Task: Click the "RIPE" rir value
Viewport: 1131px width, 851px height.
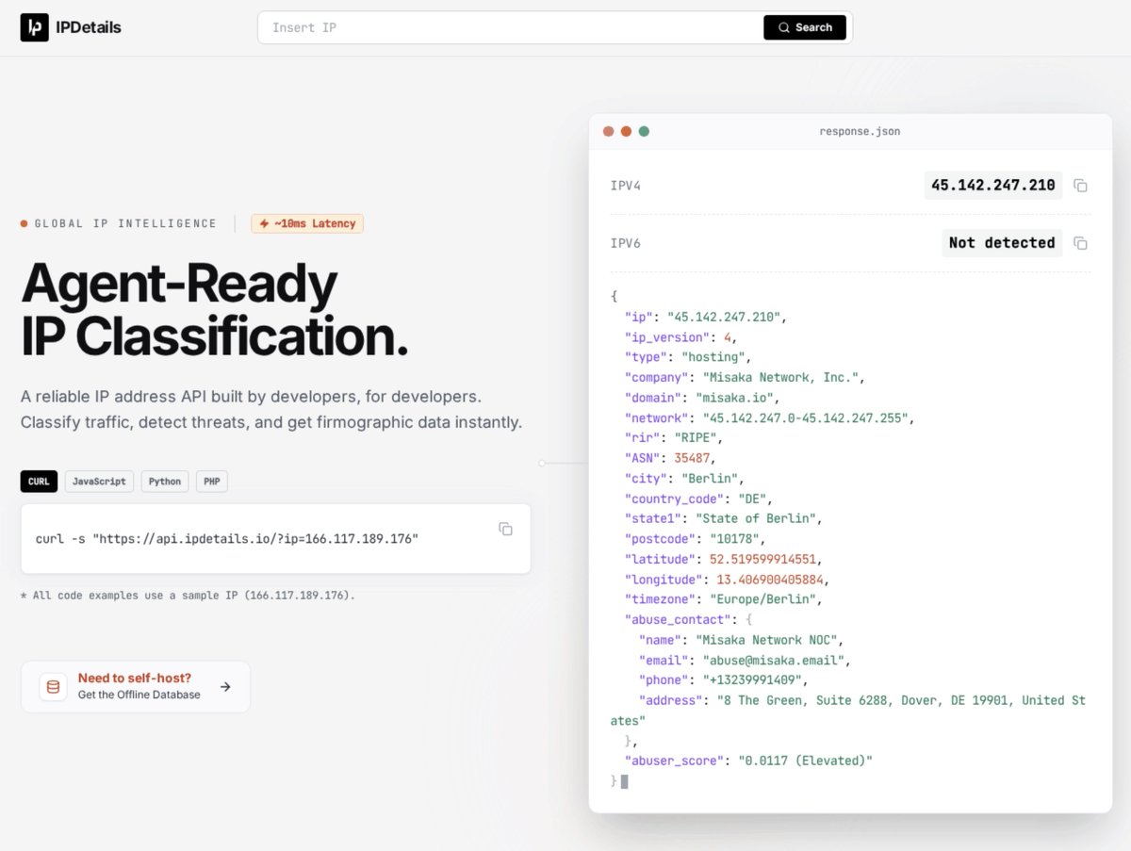Action: (696, 438)
